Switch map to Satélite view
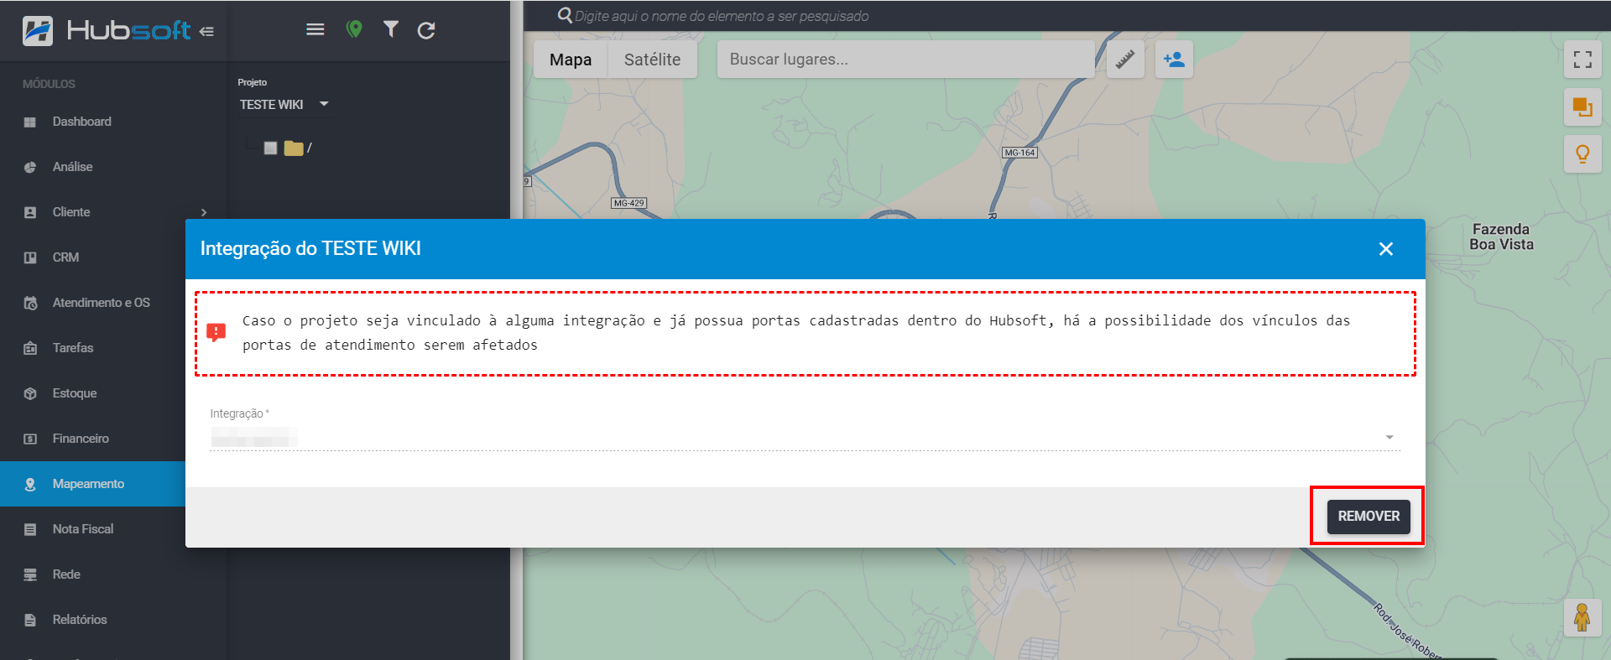This screenshot has height=660, width=1611. [652, 60]
